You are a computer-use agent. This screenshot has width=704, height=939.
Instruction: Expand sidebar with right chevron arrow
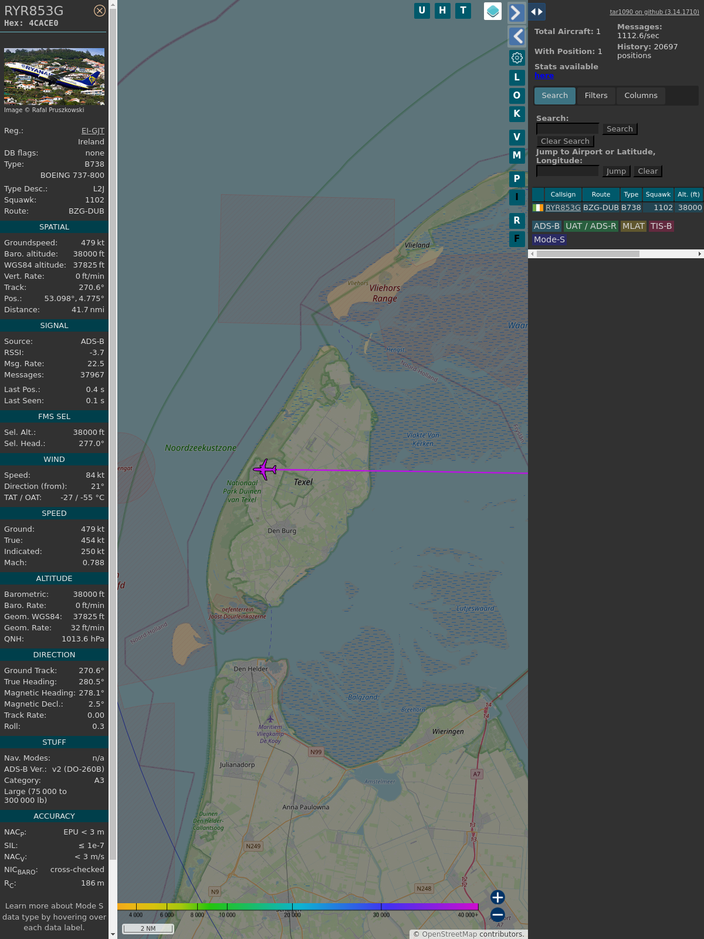point(517,13)
